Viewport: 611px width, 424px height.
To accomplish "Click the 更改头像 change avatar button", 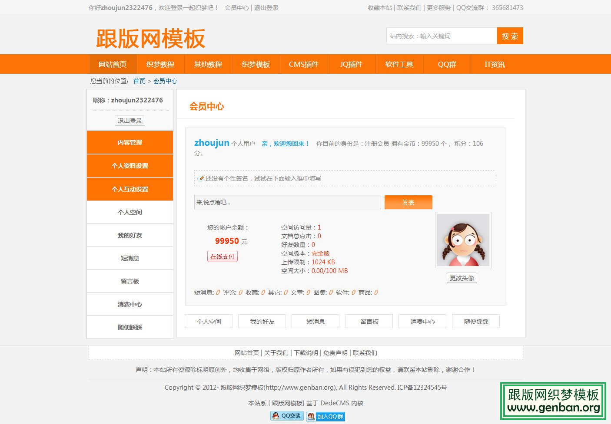I will (x=462, y=278).
